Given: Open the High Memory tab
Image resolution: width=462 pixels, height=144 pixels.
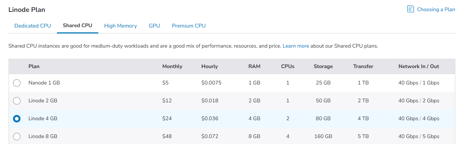Looking at the screenshot, I should coord(121,26).
